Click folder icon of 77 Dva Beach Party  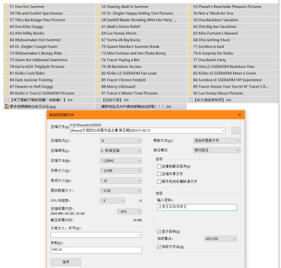(190, 60)
